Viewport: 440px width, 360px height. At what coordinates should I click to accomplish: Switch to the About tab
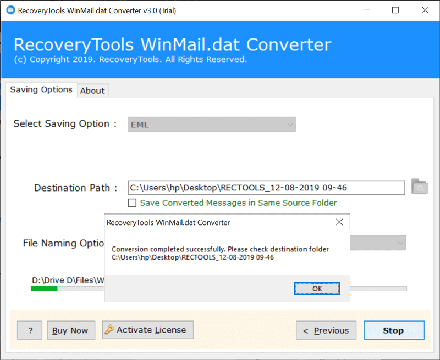(92, 91)
